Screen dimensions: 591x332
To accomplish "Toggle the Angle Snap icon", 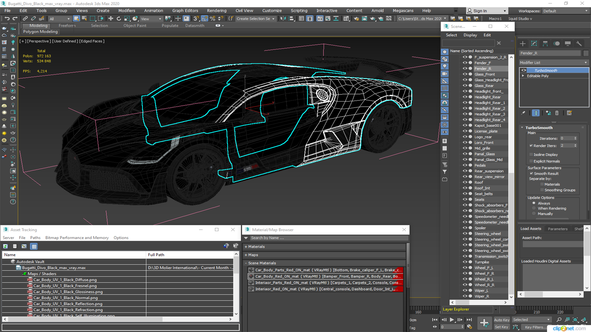I will [204, 19].
